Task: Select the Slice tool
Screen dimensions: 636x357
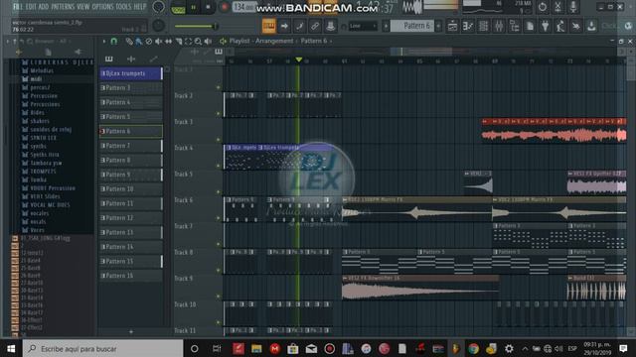Action: click(x=179, y=42)
